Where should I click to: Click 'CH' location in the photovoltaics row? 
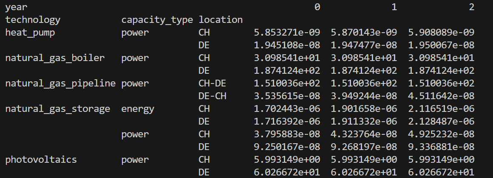204,159
